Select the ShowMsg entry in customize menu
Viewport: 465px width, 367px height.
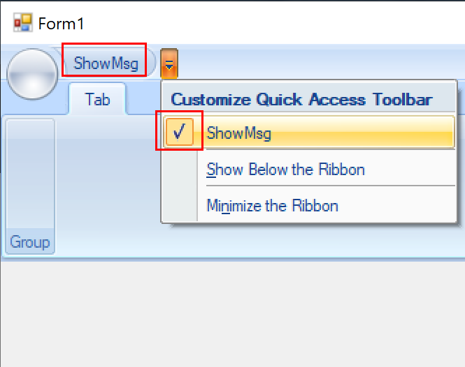click(308, 132)
